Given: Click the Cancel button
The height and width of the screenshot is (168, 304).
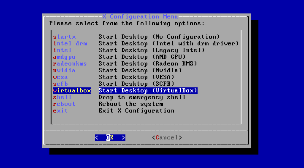Looking at the screenshot, I should pos(167,138).
